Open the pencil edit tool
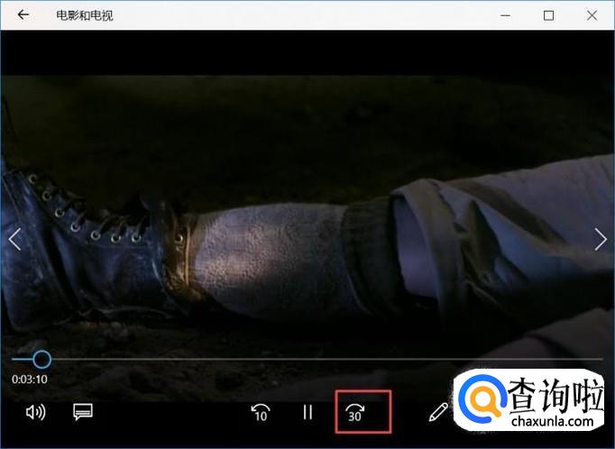The image size is (615, 449). 438,412
